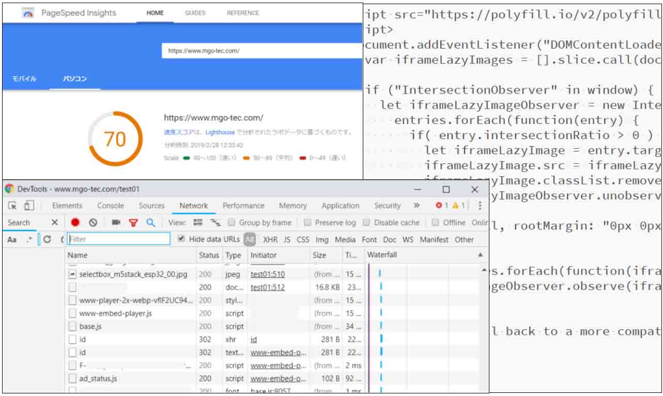Uncheck Hide data URLs checkbox

pyautogui.click(x=181, y=239)
